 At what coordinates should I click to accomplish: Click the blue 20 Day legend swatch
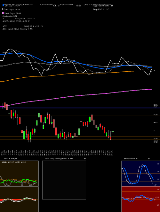tap(4, 5)
